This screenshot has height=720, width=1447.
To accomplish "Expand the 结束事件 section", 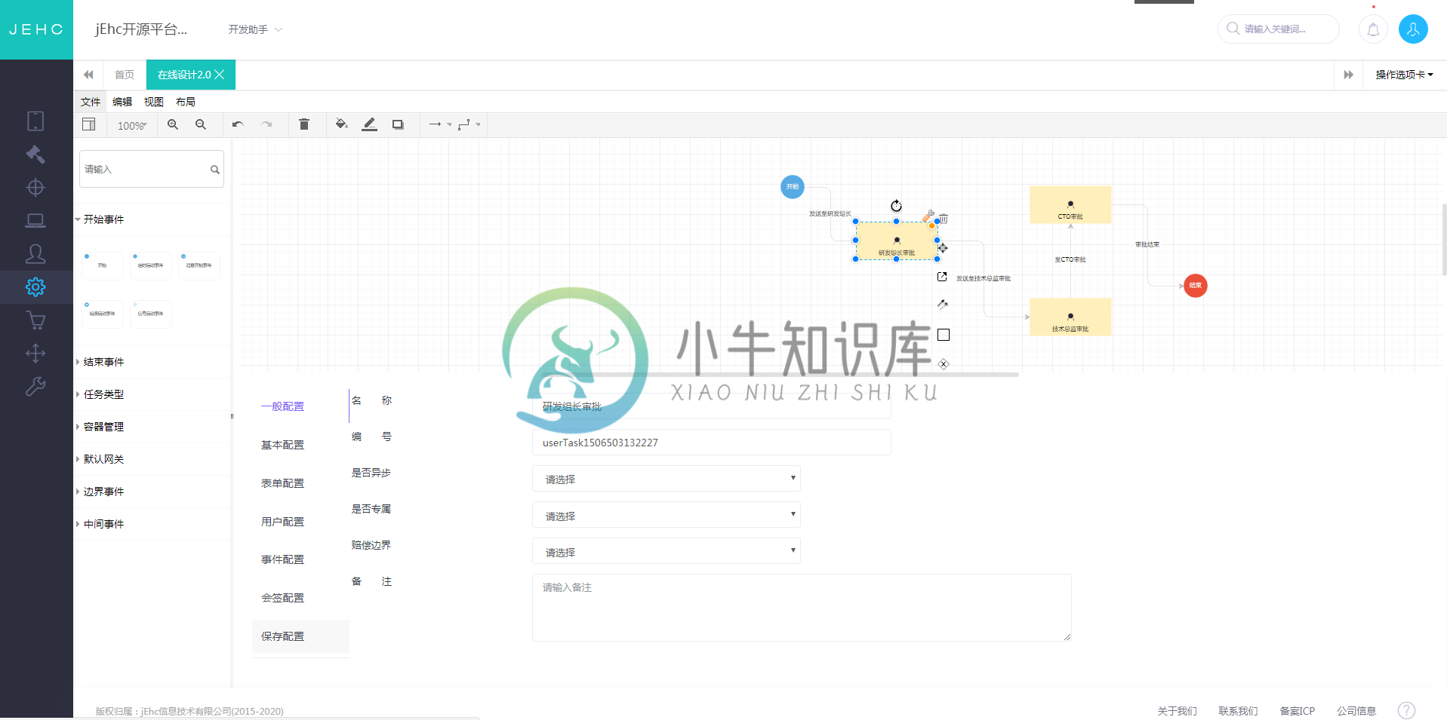I will [x=103, y=362].
